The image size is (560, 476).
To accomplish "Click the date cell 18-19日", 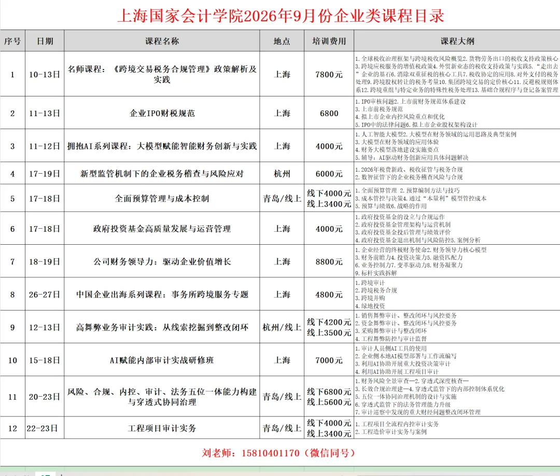I will (x=45, y=261).
